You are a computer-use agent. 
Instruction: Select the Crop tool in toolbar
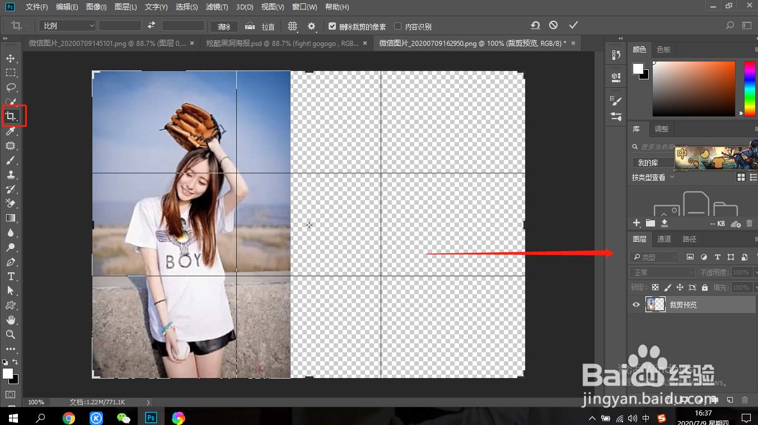click(11, 116)
